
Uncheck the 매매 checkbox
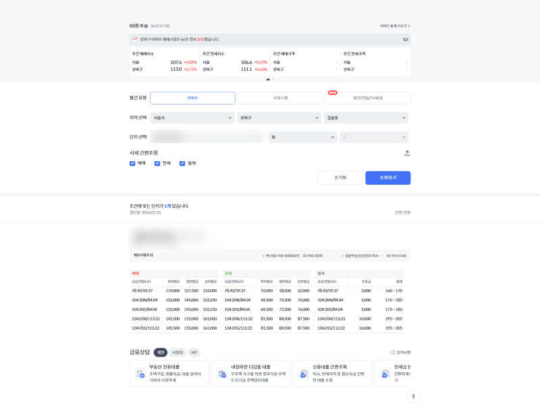point(132,163)
